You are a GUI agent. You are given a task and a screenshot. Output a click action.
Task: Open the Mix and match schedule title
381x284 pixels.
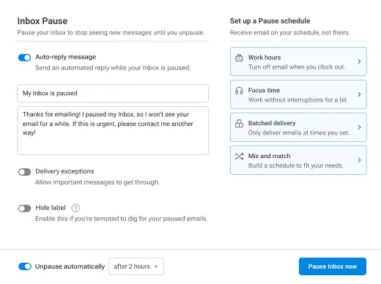270,156
